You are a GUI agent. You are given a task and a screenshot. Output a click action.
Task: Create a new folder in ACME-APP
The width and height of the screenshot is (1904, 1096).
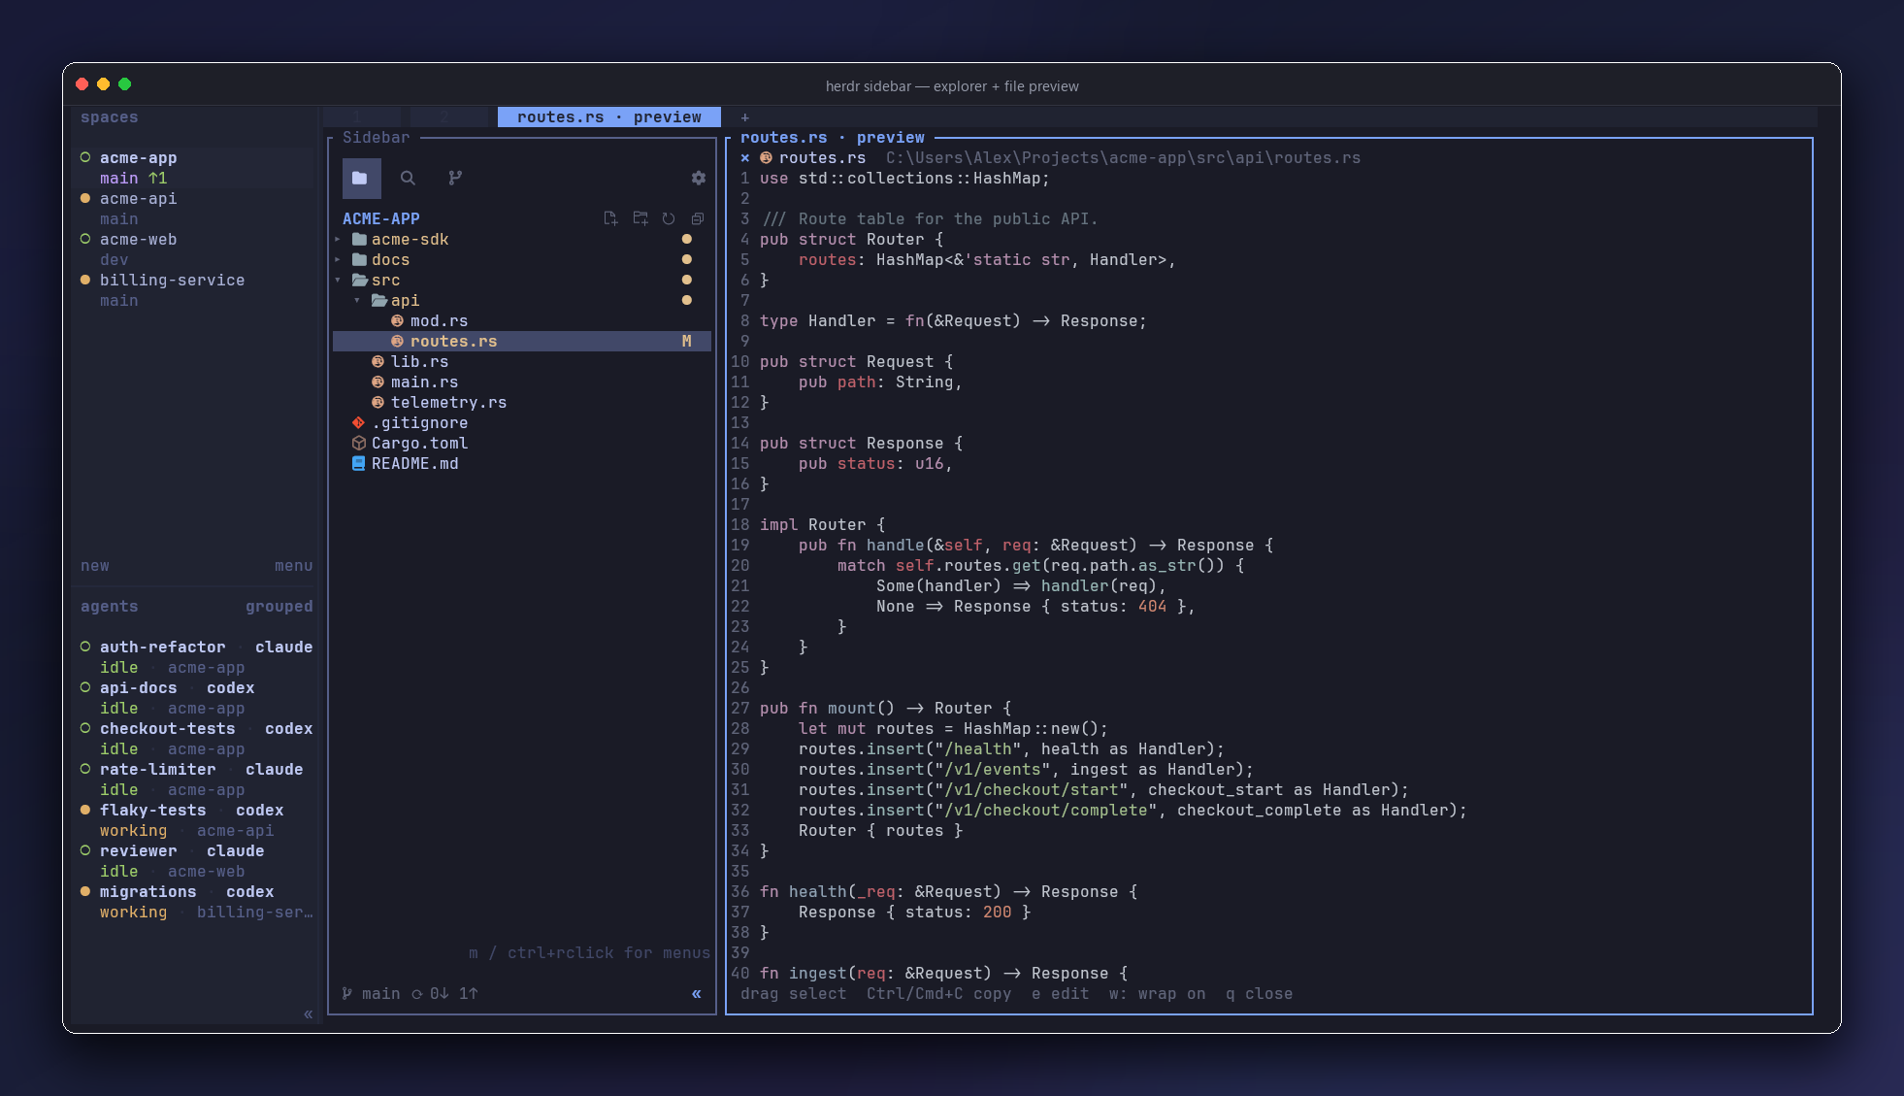(640, 219)
